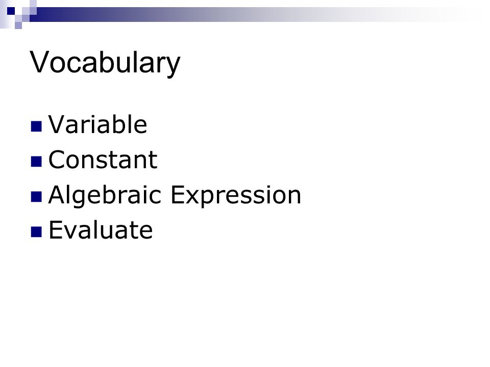This screenshot has width=490, height=367.
Task: Click the capital E of Expression
Action: click(x=177, y=195)
